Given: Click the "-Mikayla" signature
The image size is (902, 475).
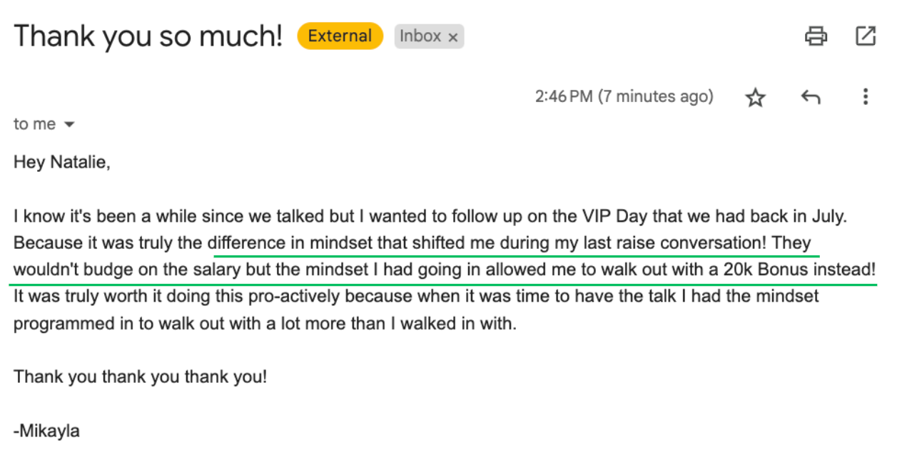Looking at the screenshot, I should [x=46, y=431].
